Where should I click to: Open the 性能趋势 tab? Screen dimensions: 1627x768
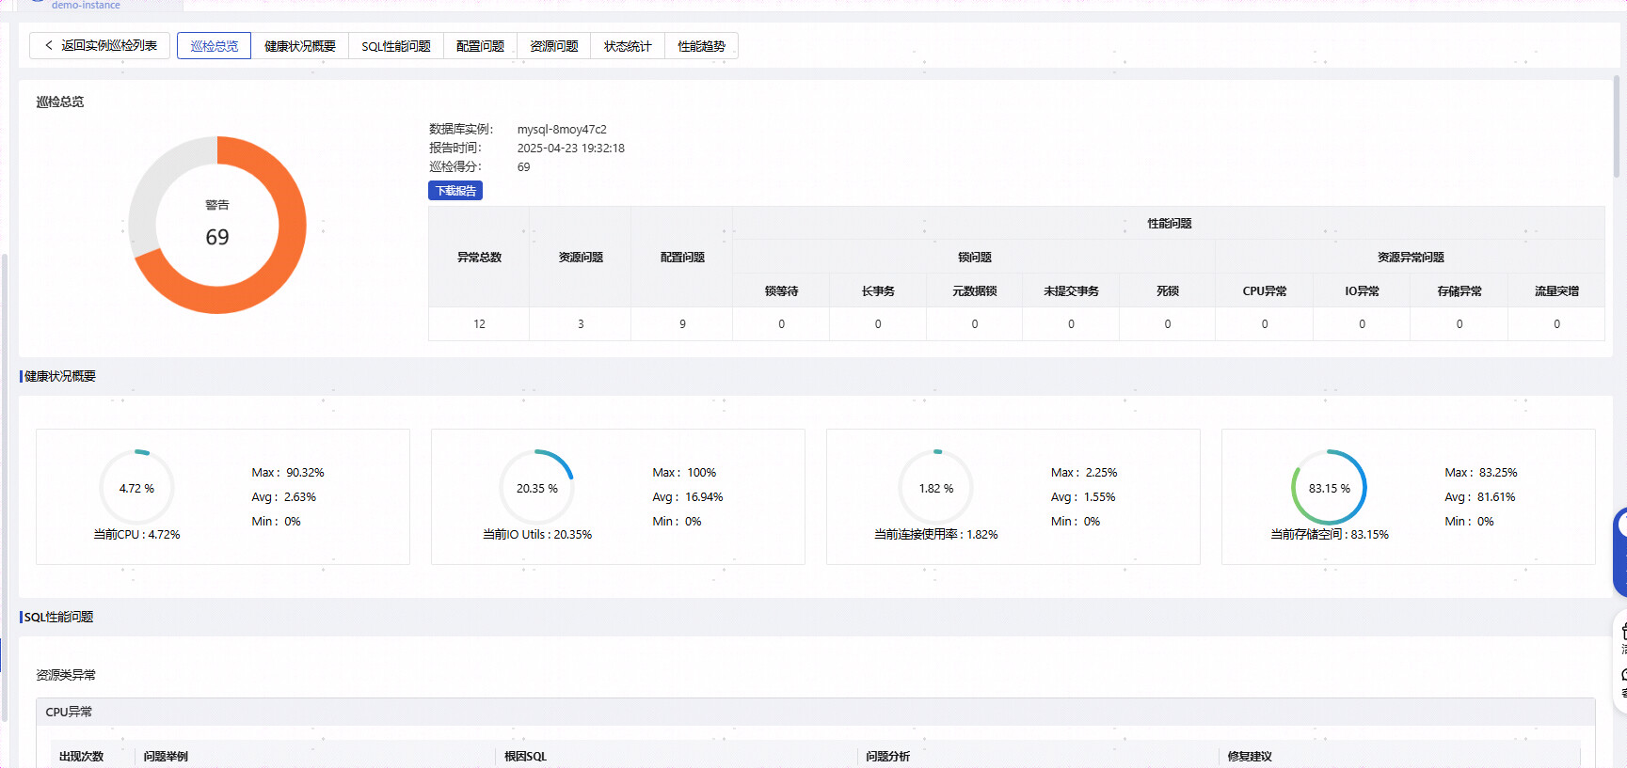[x=701, y=46]
